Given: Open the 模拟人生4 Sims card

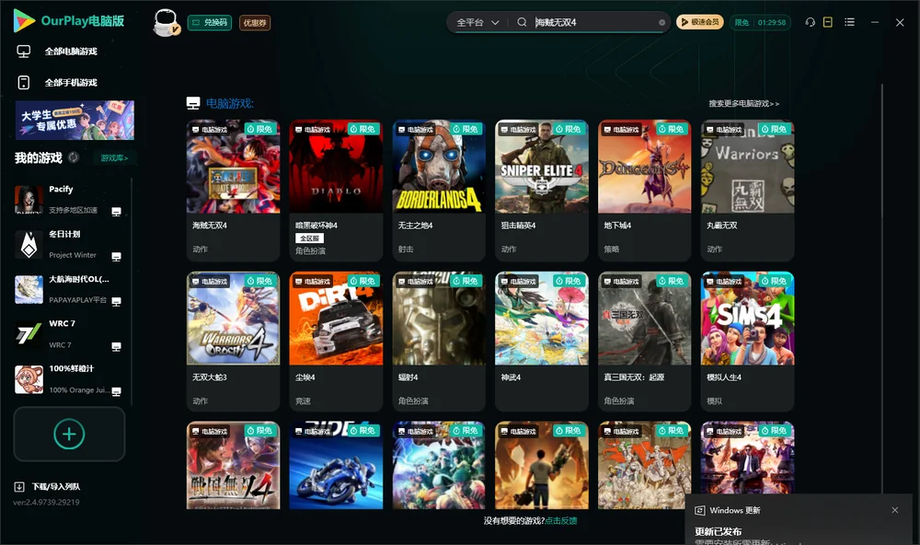Looking at the screenshot, I should coord(747,342).
